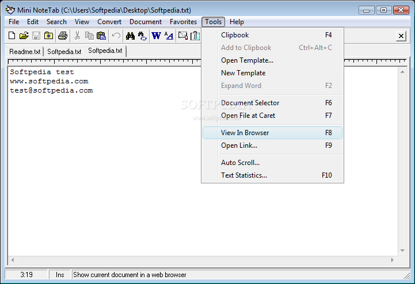Image resolution: width=415 pixels, height=284 pixels.
Task: Switch to the Readme.txt tab
Action: point(25,52)
